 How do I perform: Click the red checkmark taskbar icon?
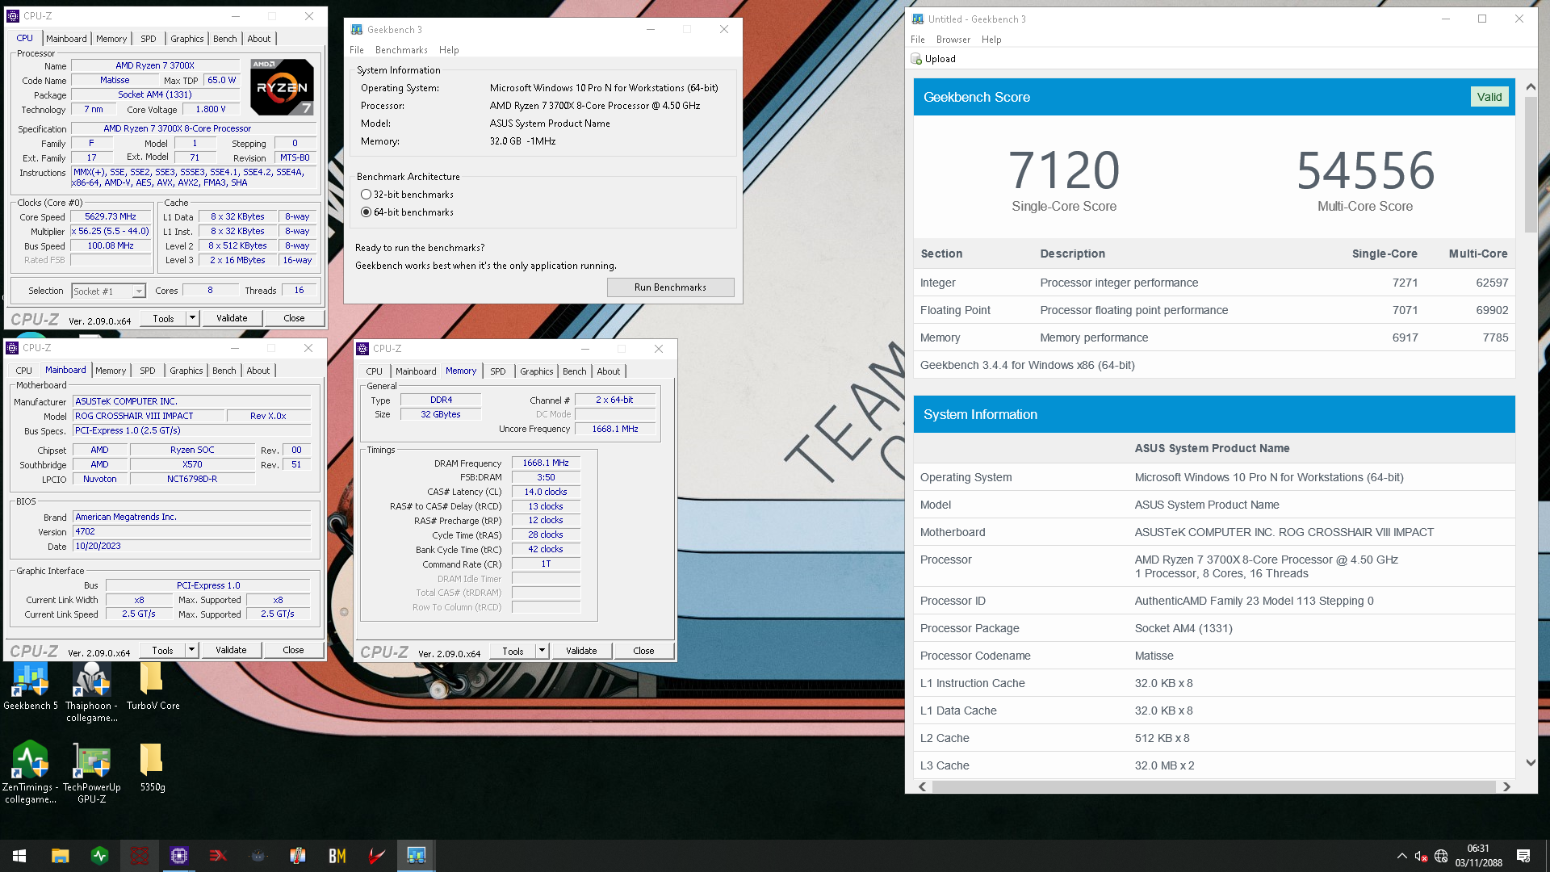pyautogui.click(x=377, y=856)
